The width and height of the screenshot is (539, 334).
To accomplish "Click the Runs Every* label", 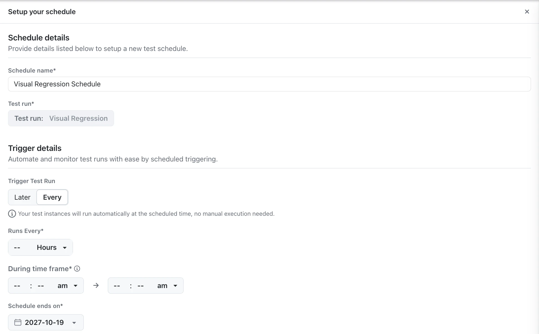I will pyautogui.click(x=26, y=231).
